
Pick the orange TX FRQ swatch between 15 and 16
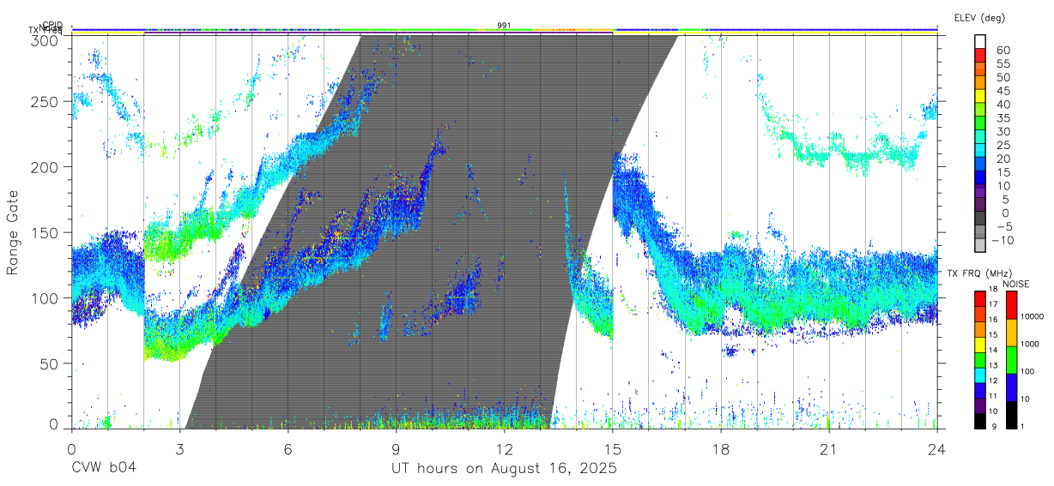click(x=980, y=328)
